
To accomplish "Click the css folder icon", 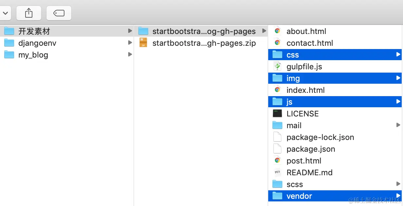I will [277, 55].
